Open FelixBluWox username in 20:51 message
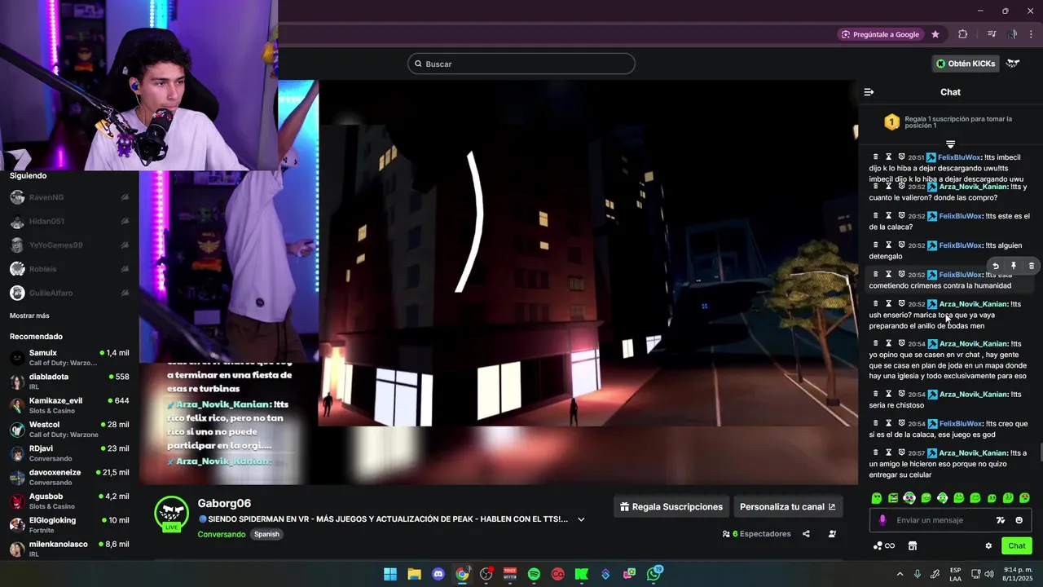This screenshot has height=587, width=1043. [959, 157]
